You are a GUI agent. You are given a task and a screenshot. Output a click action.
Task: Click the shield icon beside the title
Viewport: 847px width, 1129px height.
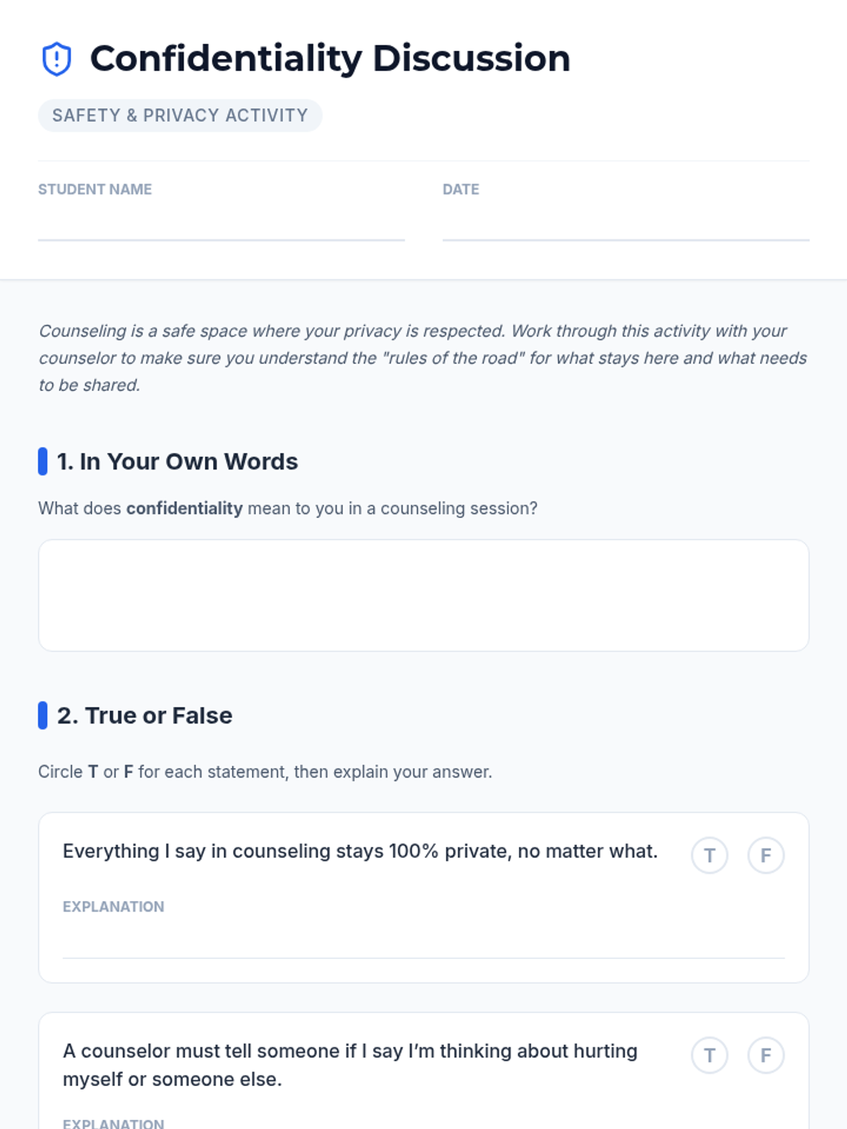click(56, 59)
